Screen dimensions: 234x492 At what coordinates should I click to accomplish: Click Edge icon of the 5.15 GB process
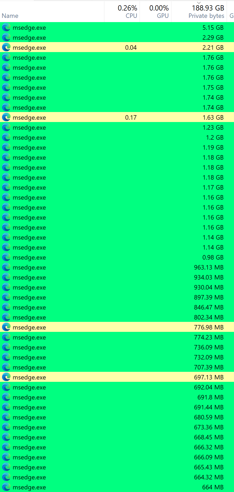[6, 28]
